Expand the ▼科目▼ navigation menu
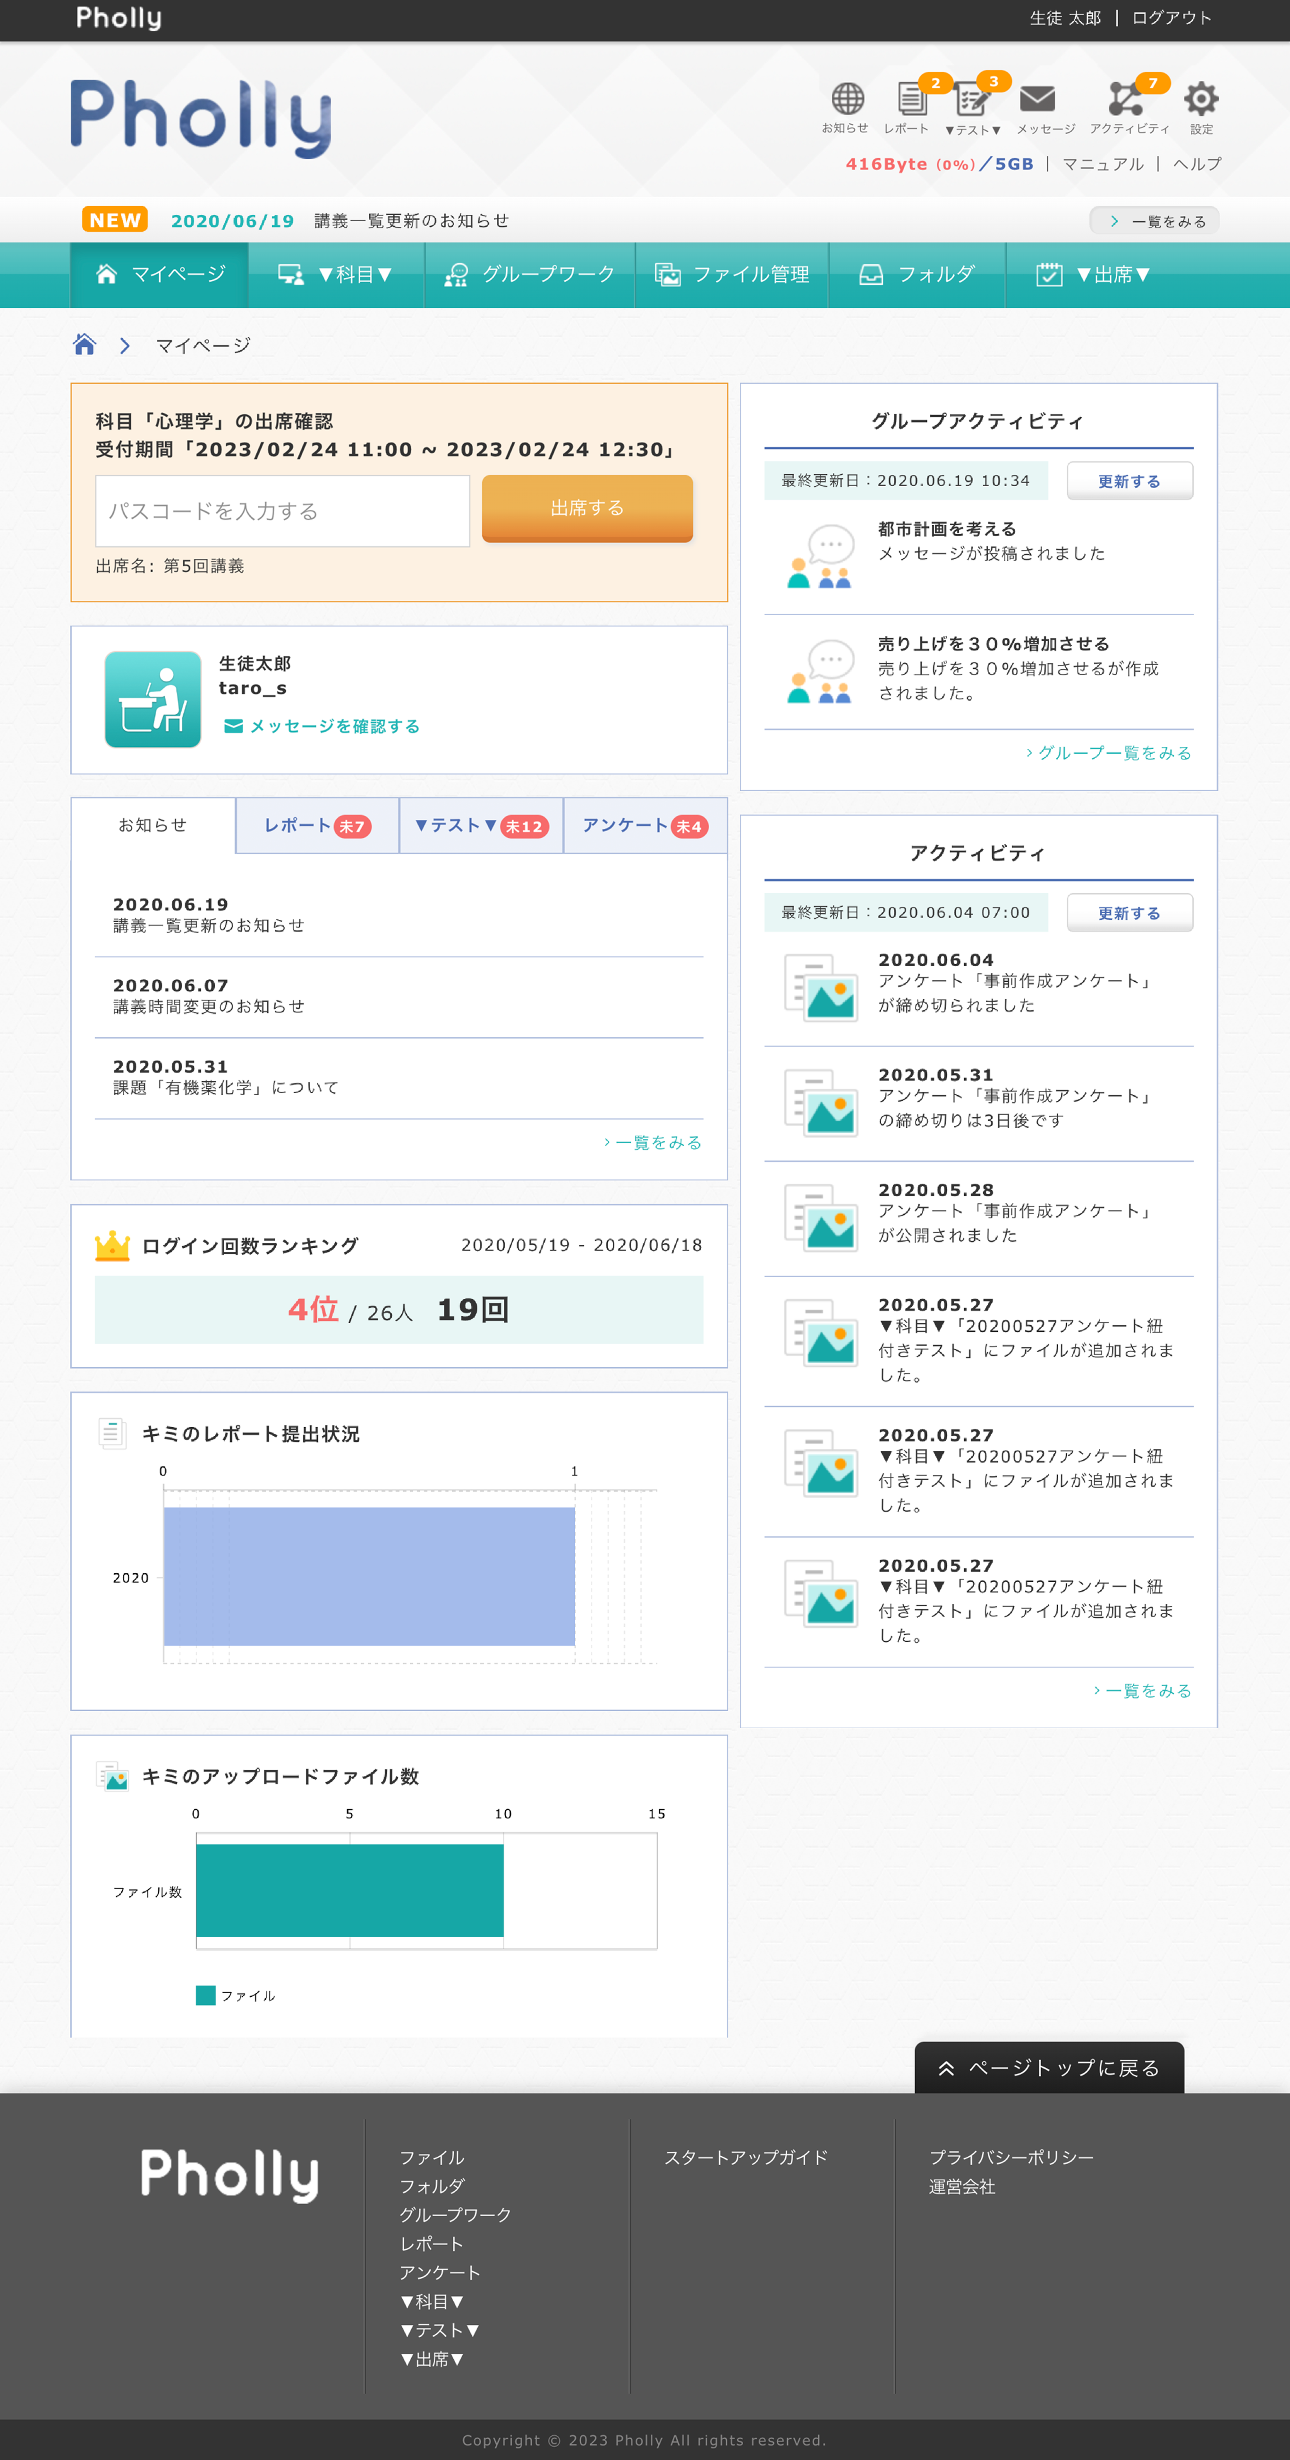This screenshot has height=2460, width=1290. pyautogui.click(x=336, y=275)
